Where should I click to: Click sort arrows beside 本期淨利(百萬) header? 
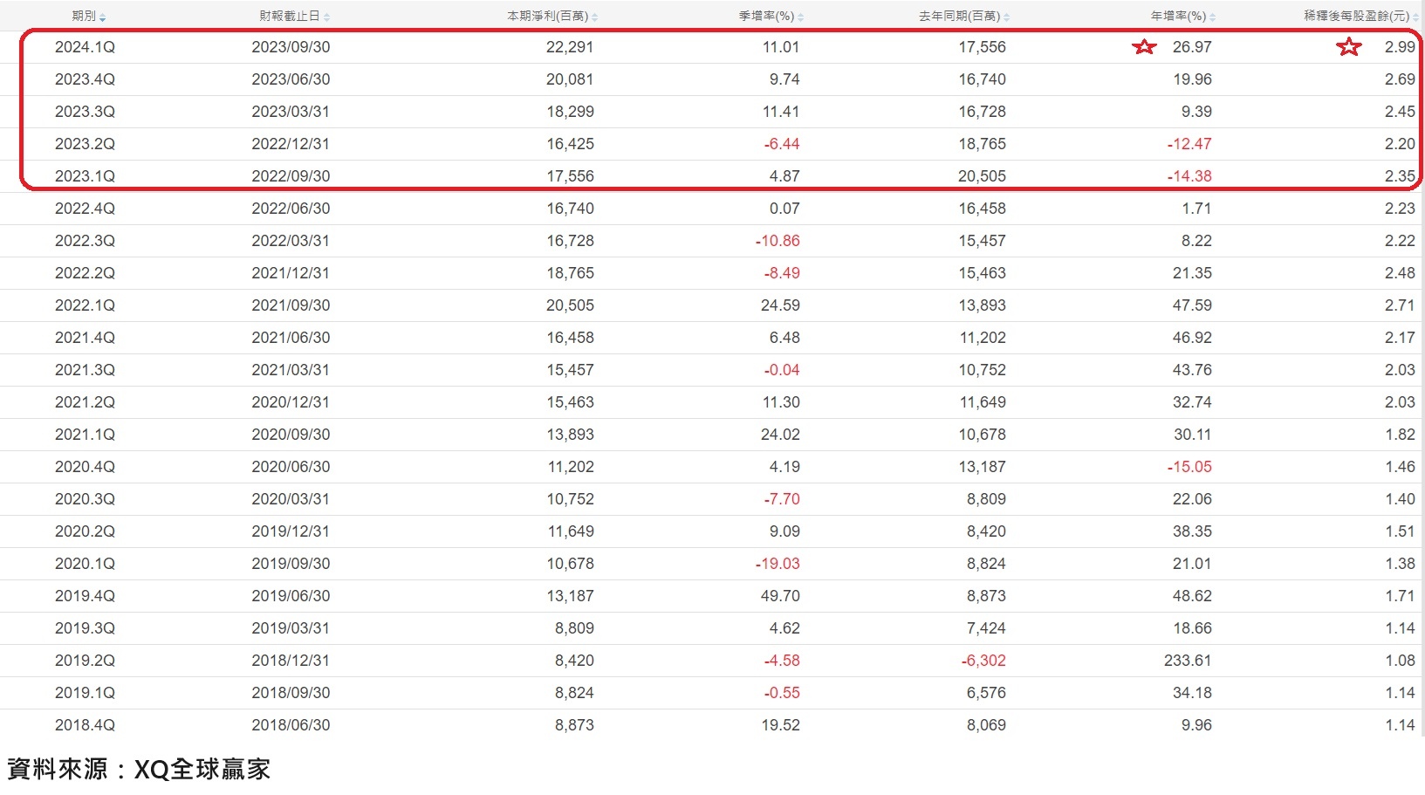(x=594, y=17)
